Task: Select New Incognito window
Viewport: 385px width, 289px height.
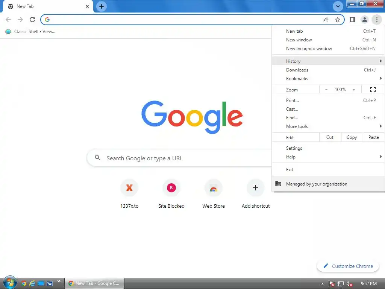Action: pyautogui.click(x=328, y=49)
